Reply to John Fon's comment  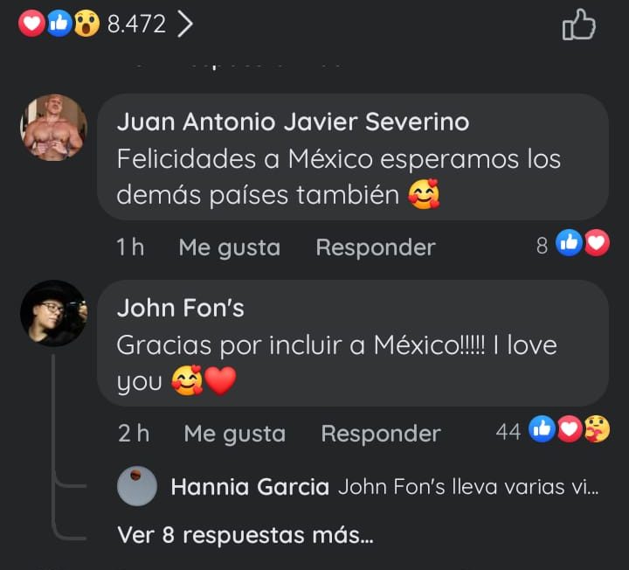click(381, 434)
